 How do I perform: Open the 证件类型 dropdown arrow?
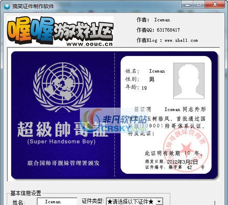coord(159,202)
